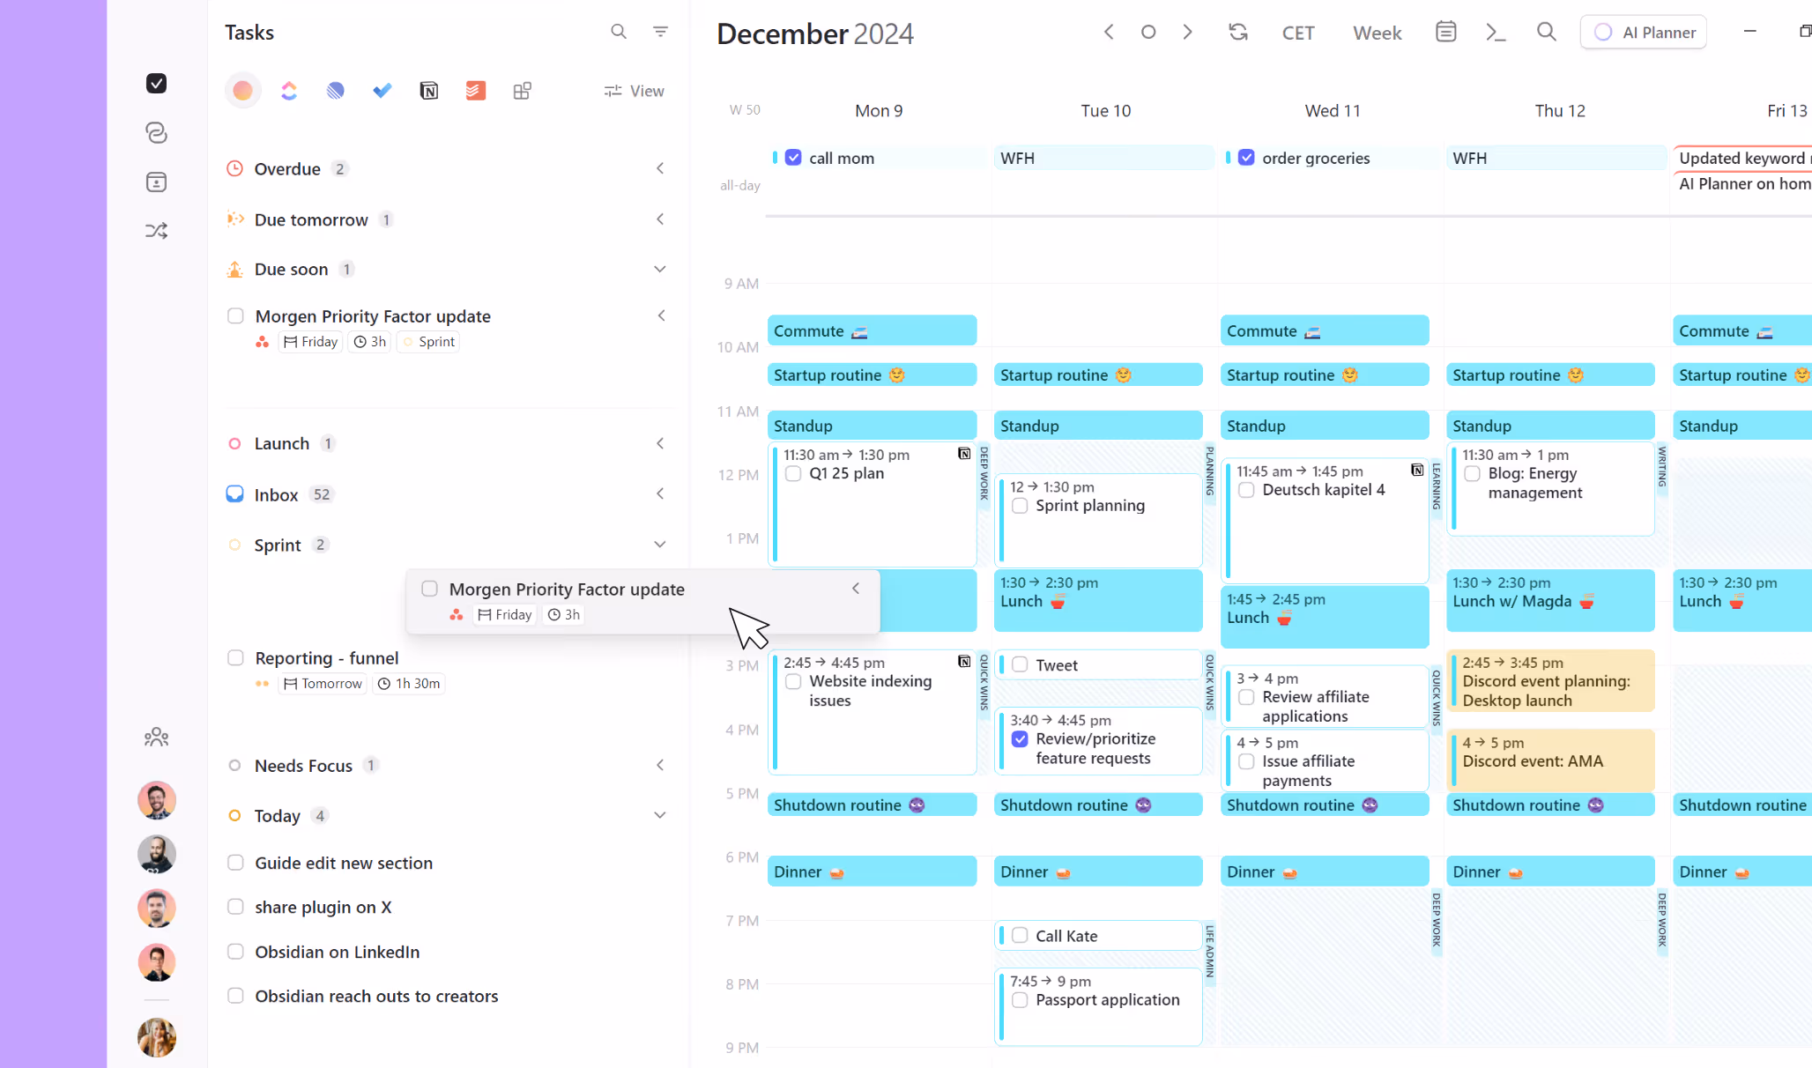Image resolution: width=1812 pixels, height=1068 pixels.
Task: Open the AI Planner button
Action: (x=1644, y=33)
